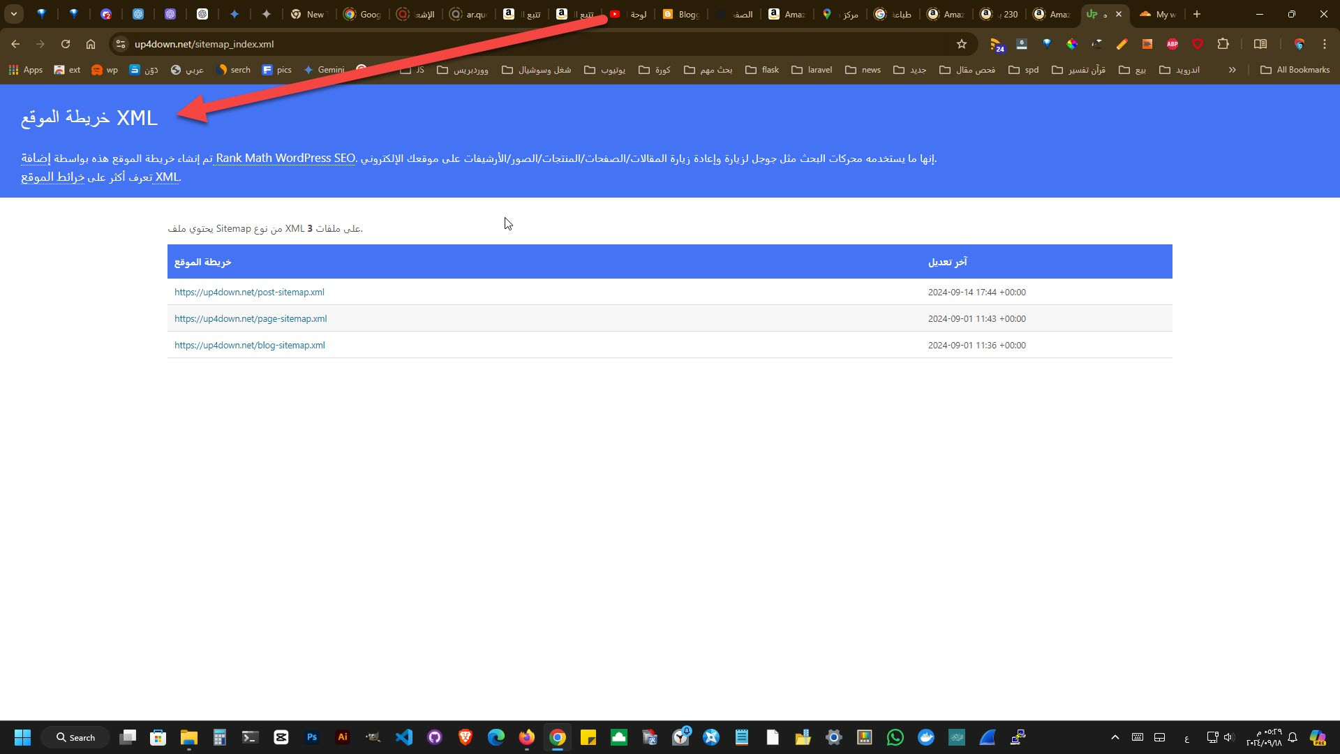Click the site information icon beside URL
The image size is (1340, 754).
121,44
